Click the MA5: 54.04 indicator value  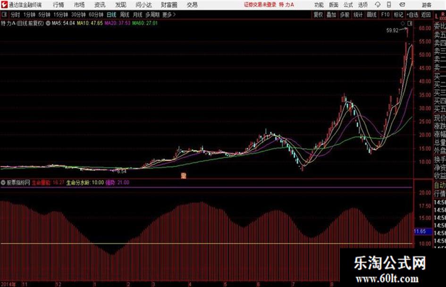tap(63, 23)
